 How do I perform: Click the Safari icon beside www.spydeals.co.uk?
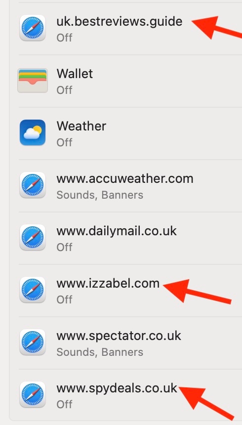[x=33, y=394]
